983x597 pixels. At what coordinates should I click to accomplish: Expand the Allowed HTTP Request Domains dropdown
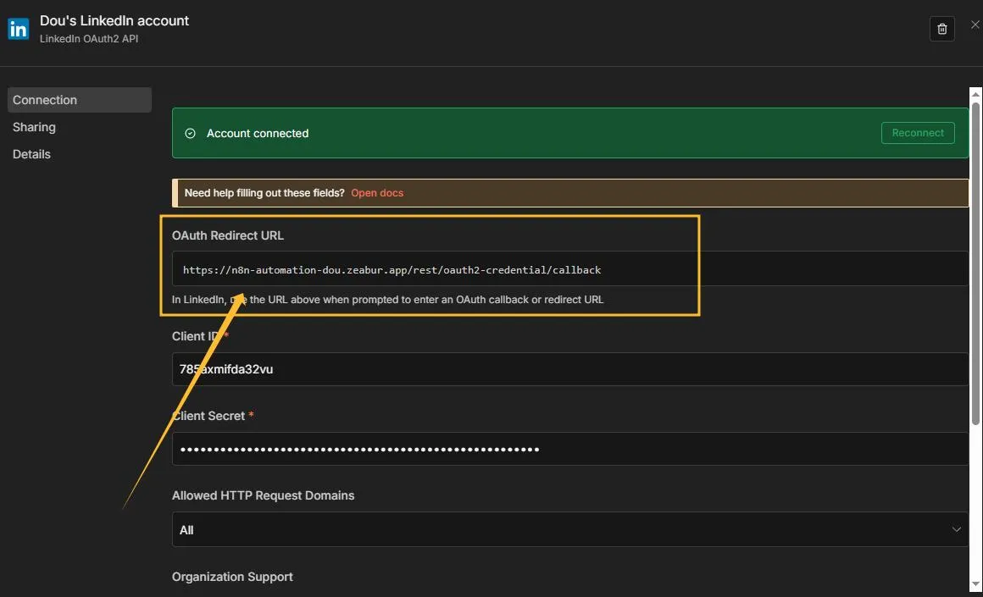tap(569, 529)
